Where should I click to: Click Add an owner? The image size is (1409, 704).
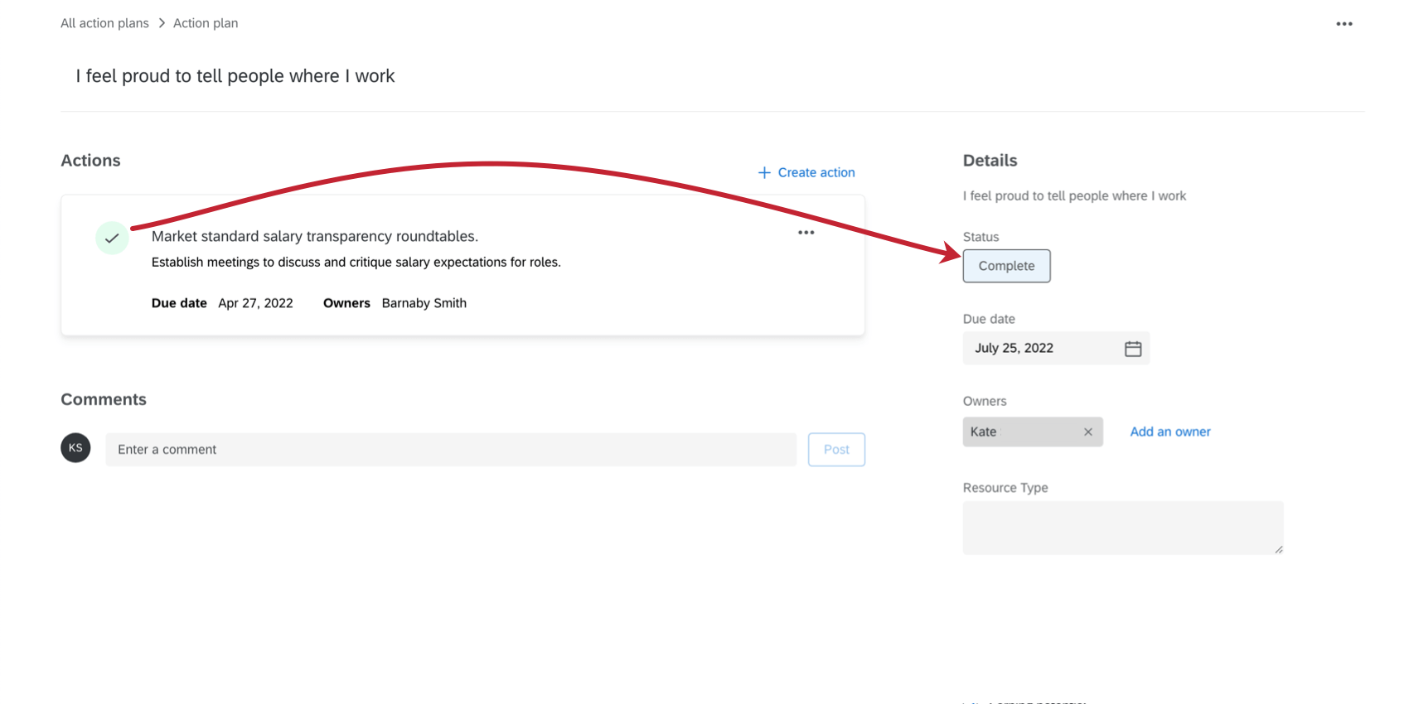pos(1170,432)
